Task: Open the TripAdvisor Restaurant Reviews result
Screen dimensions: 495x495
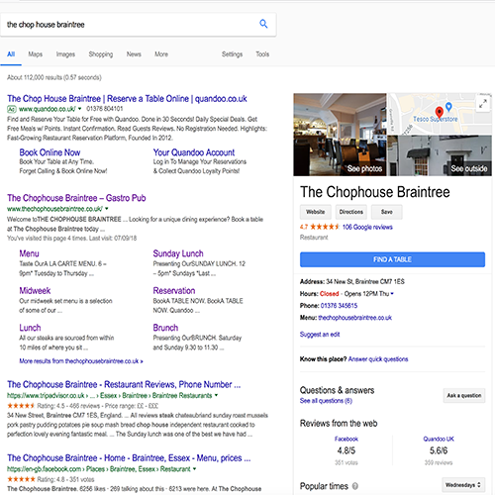Action: pos(124,384)
